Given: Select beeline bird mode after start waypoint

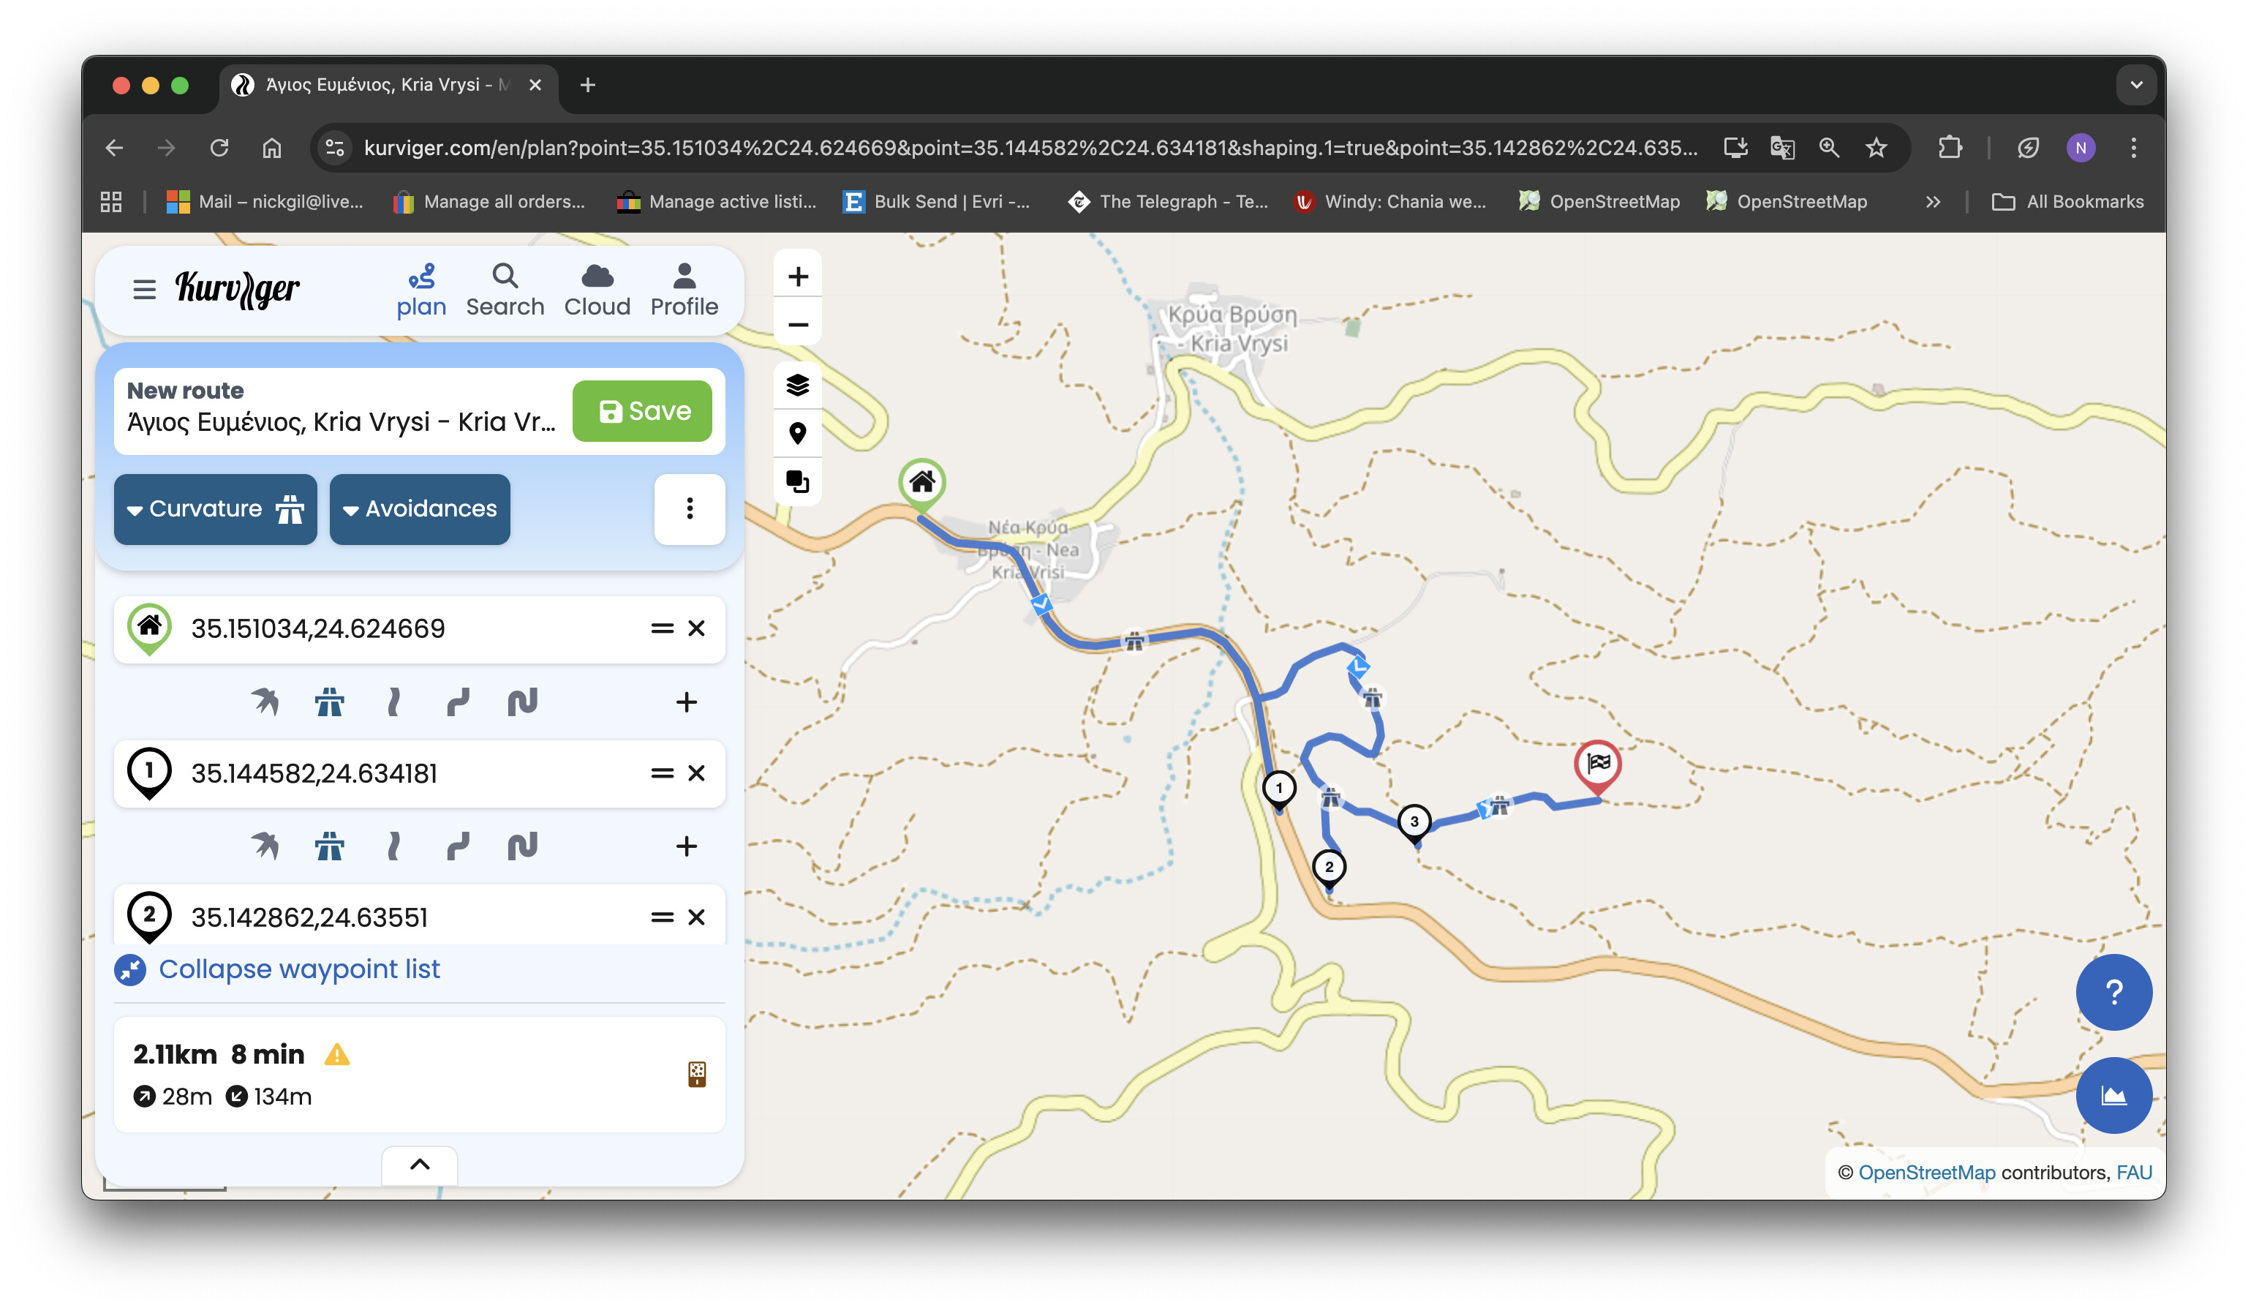Looking at the screenshot, I should pyautogui.click(x=265, y=702).
